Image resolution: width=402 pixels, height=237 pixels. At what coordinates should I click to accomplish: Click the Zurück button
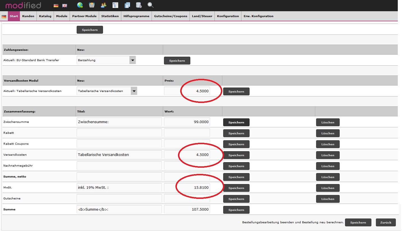point(385,222)
